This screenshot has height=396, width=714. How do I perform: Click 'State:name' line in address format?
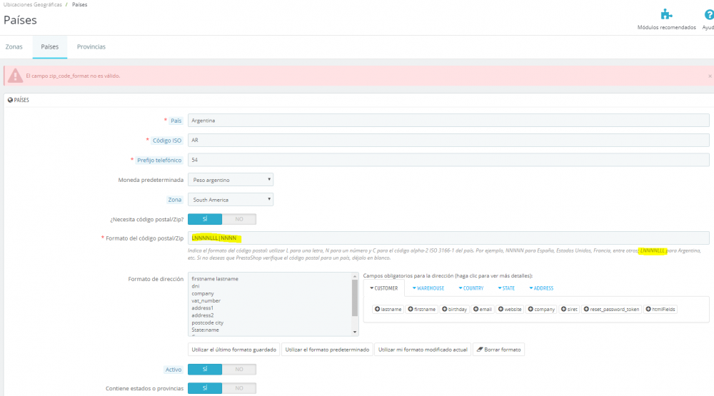(x=205, y=330)
